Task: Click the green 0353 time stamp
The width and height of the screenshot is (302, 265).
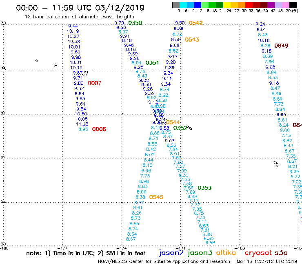Action: click(204, 188)
